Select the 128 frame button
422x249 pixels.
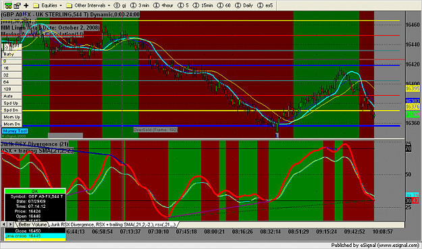point(12,89)
